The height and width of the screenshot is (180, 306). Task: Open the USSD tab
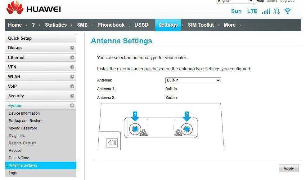pos(141,25)
